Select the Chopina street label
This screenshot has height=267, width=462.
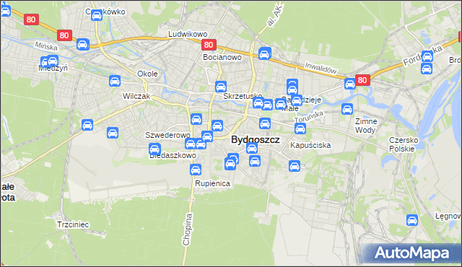pyautogui.click(x=188, y=229)
